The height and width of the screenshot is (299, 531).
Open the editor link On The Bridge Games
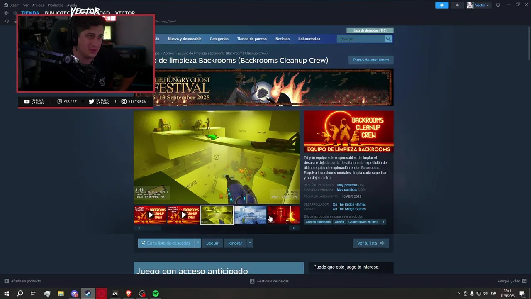pyautogui.click(x=349, y=209)
